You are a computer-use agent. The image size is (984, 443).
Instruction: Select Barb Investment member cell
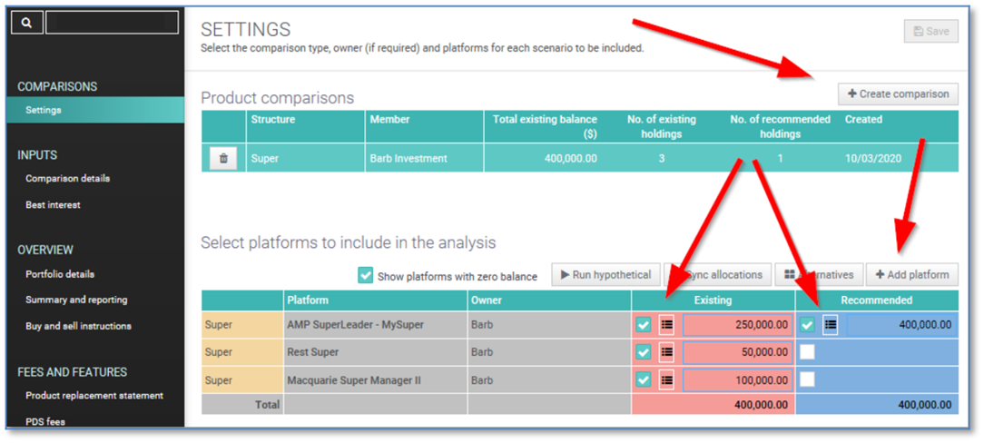click(424, 159)
